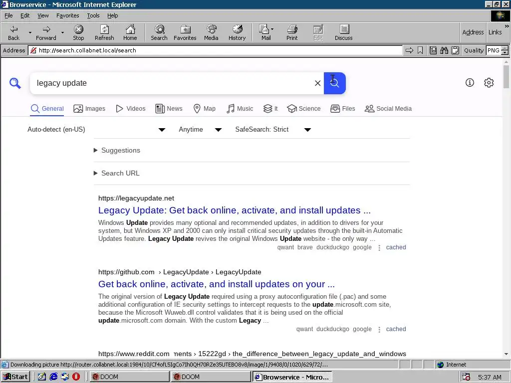511x383 pixels.
Task: Switch to the News search tab
Action: (x=169, y=108)
